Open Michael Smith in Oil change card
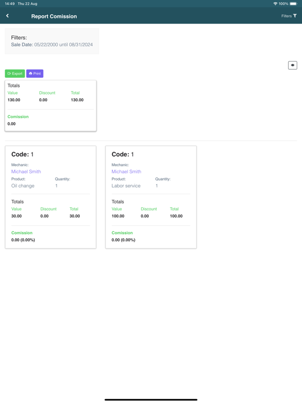302x403 pixels. coord(26,172)
